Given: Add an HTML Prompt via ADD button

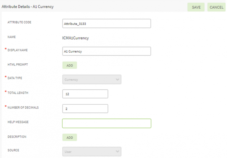Looking at the screenshot, I should 69,65.
